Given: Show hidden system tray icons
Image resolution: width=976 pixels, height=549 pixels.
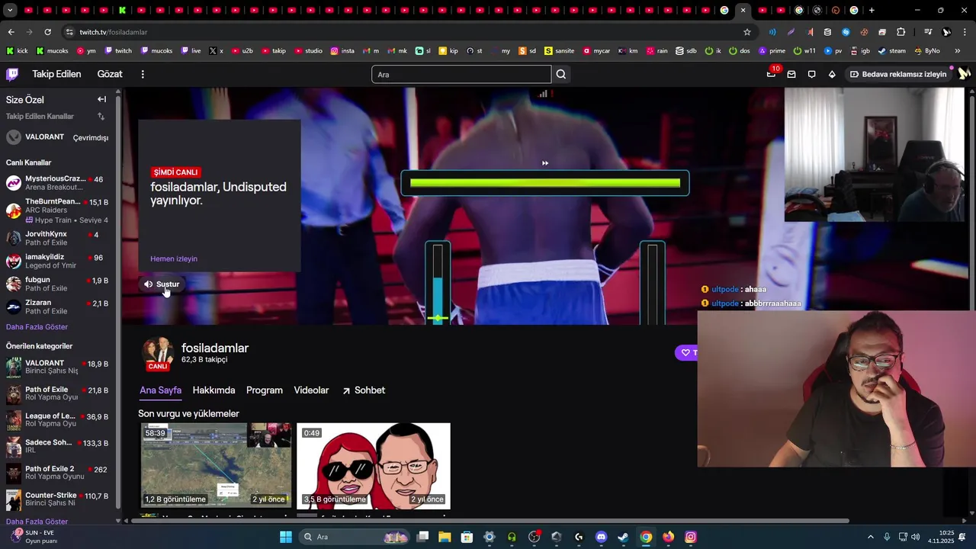Looking at the screenshot, I should point(871,537).
